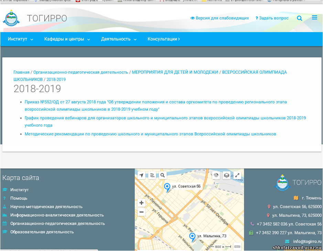Click the г. Тюмень city text
This screenshot has height=251, width=323.
tap(311, 198)
